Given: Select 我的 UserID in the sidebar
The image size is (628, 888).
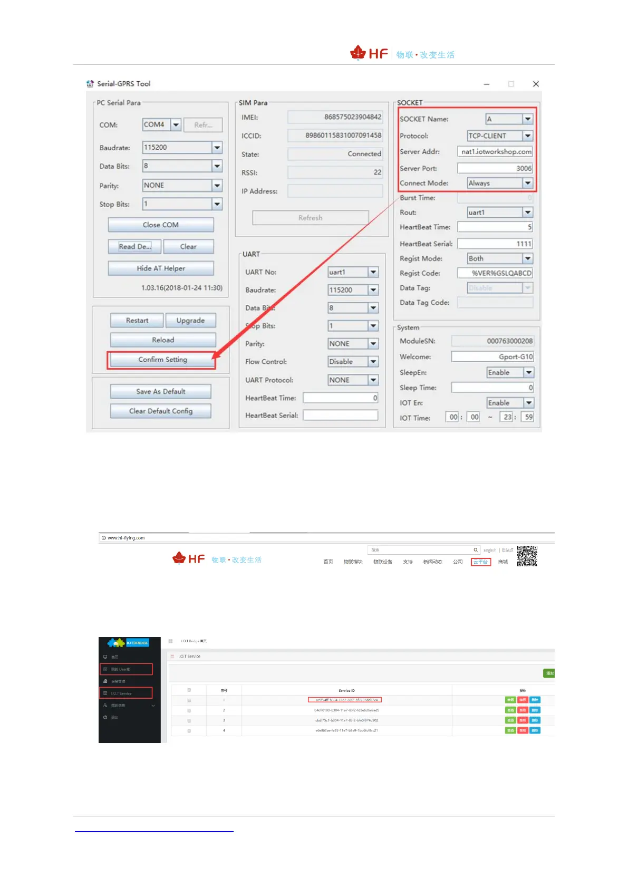Looking at the screenshot, I should (x=126, y=669).
